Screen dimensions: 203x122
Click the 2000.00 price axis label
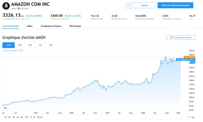pos(192,80)
